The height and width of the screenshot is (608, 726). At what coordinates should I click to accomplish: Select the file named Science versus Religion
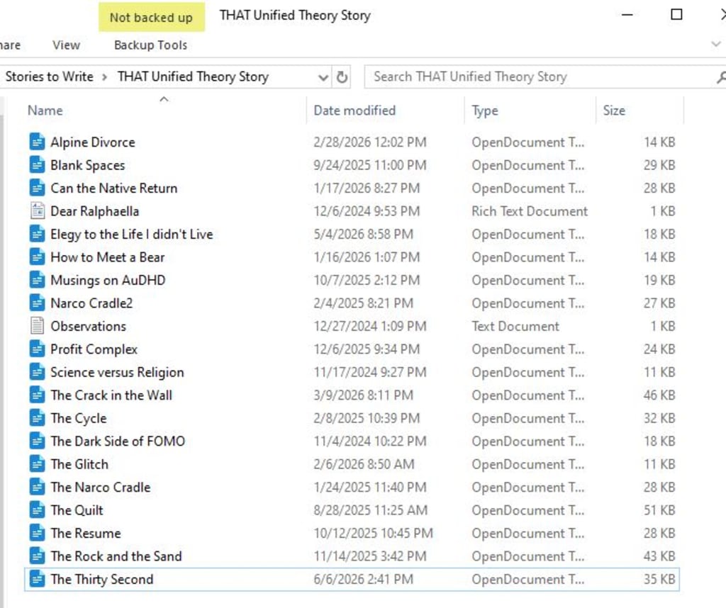[x=117, y=373]
